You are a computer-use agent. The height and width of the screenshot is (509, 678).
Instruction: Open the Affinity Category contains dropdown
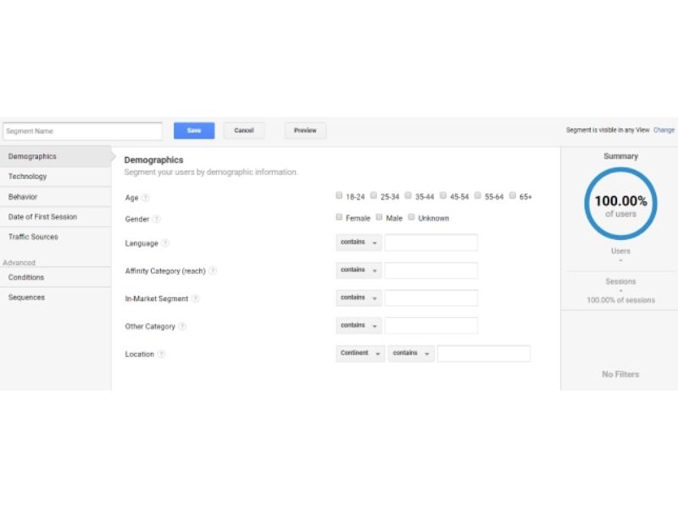pyautogui.click(x=358, y=271)
